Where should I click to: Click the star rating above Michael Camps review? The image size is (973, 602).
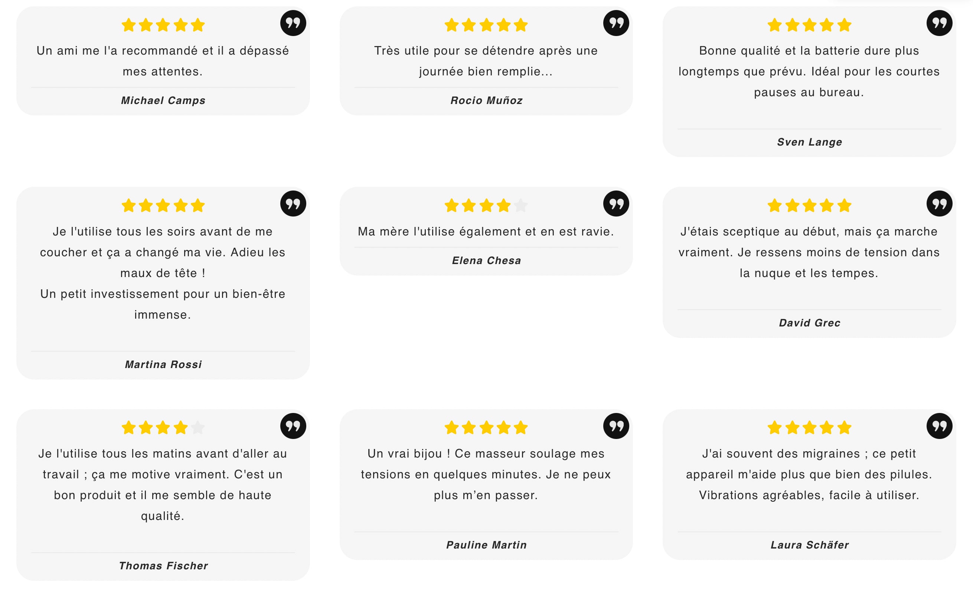pyautogui.click(x=163, y=25)
